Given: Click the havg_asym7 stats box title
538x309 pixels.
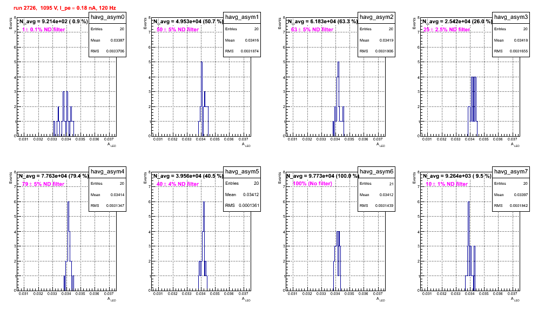Looking at the screenshot, I should point(511,171).
